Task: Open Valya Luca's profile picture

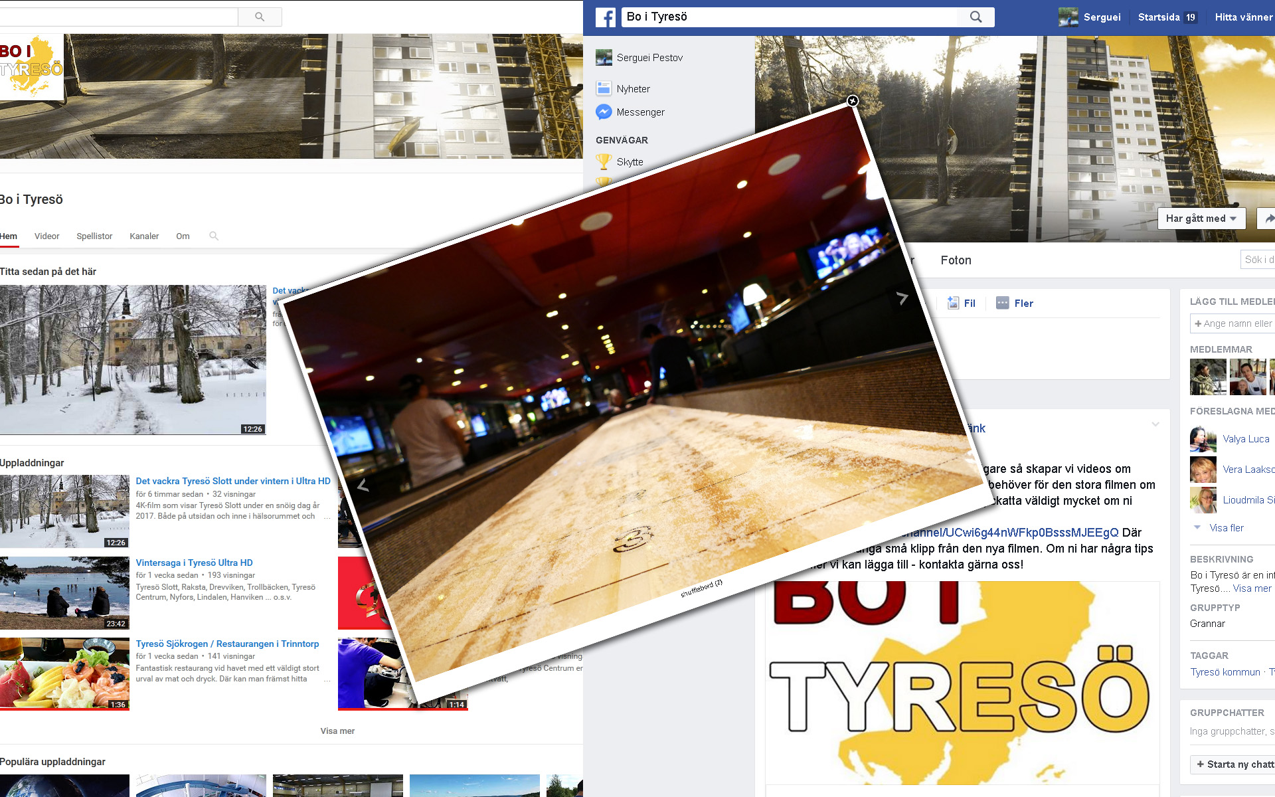Action: click(x=1203, y=438)
